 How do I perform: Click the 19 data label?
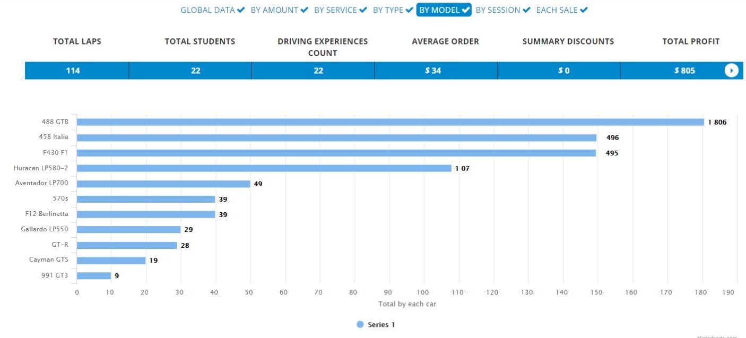[x=153, y=261]
